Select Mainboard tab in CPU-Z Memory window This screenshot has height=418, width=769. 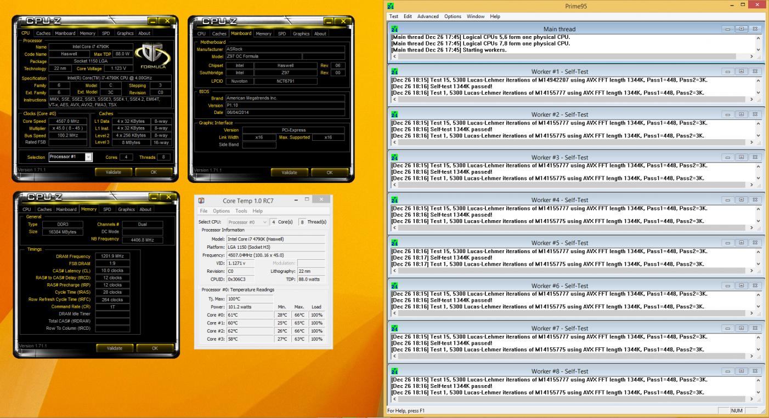click(x=66, y=209)
